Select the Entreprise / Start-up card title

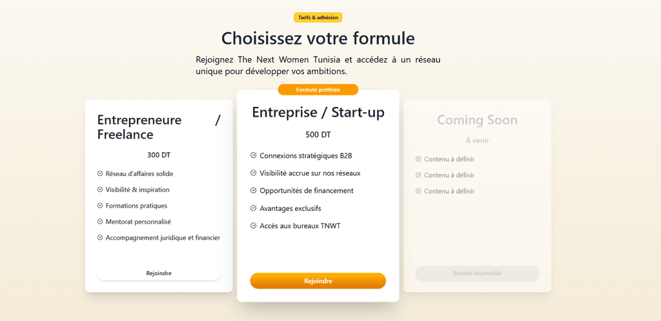pos(318,113)
